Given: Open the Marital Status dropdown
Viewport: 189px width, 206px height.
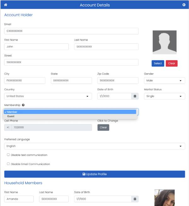Looking at the screenshot, I should tap(164, 96).
